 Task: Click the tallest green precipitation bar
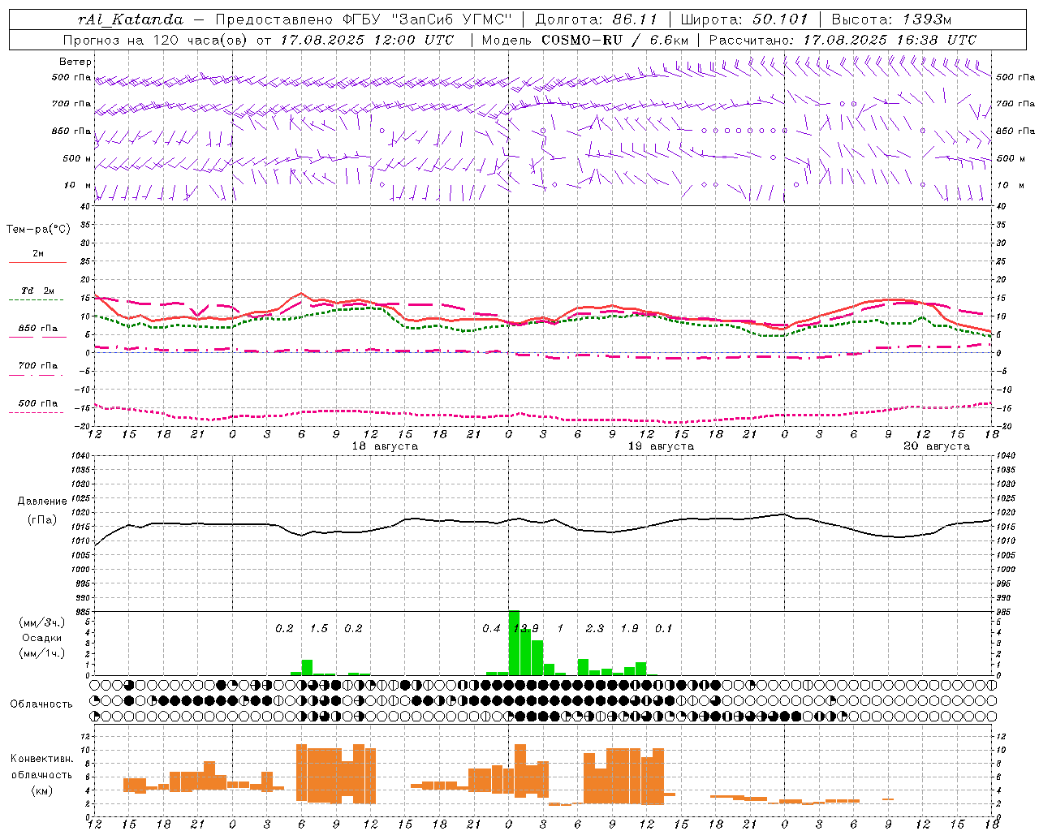pos(514,643)
